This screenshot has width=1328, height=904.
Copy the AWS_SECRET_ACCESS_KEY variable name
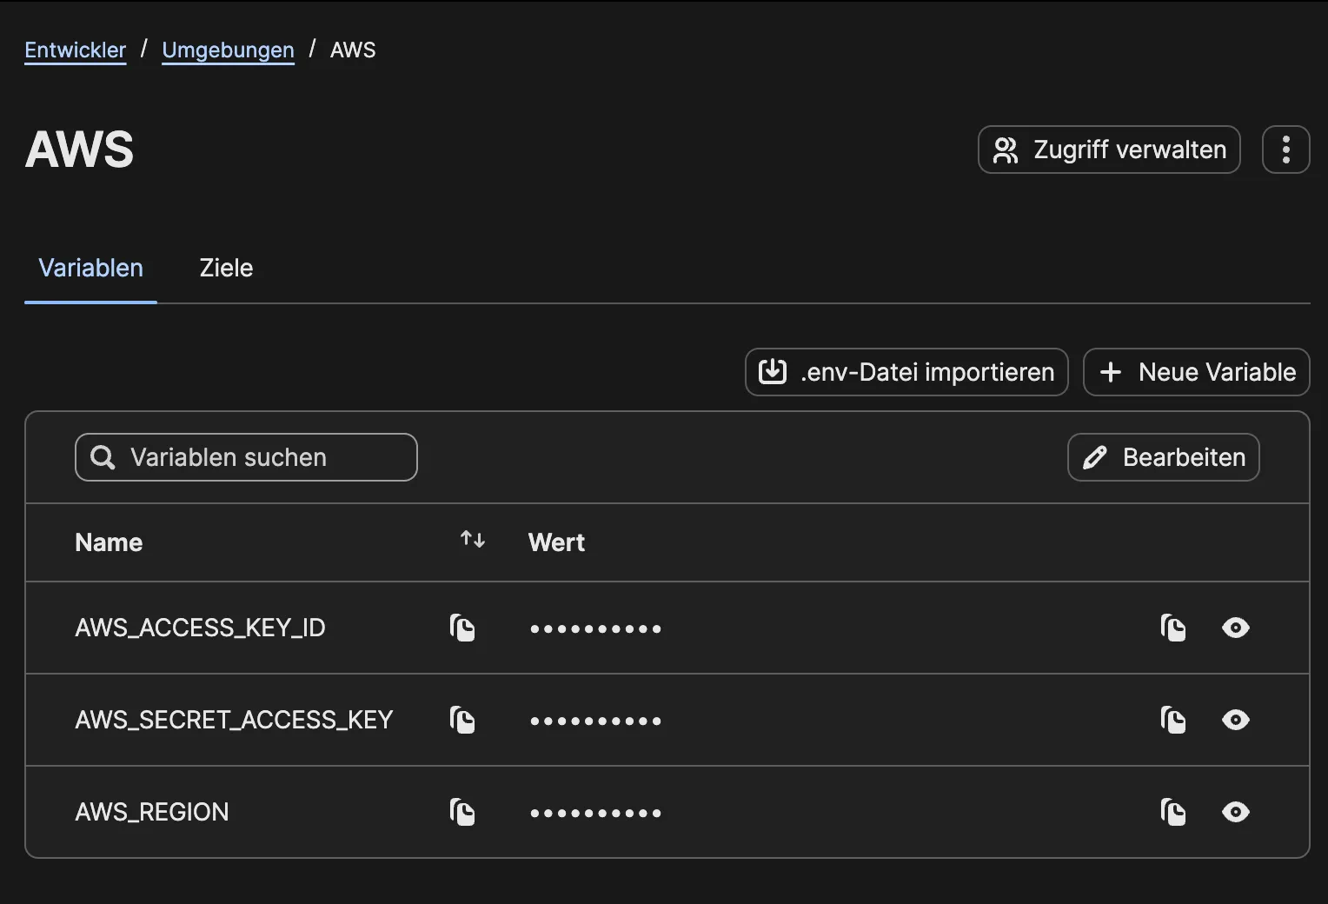pyautogui.click(x=462, y=720)
